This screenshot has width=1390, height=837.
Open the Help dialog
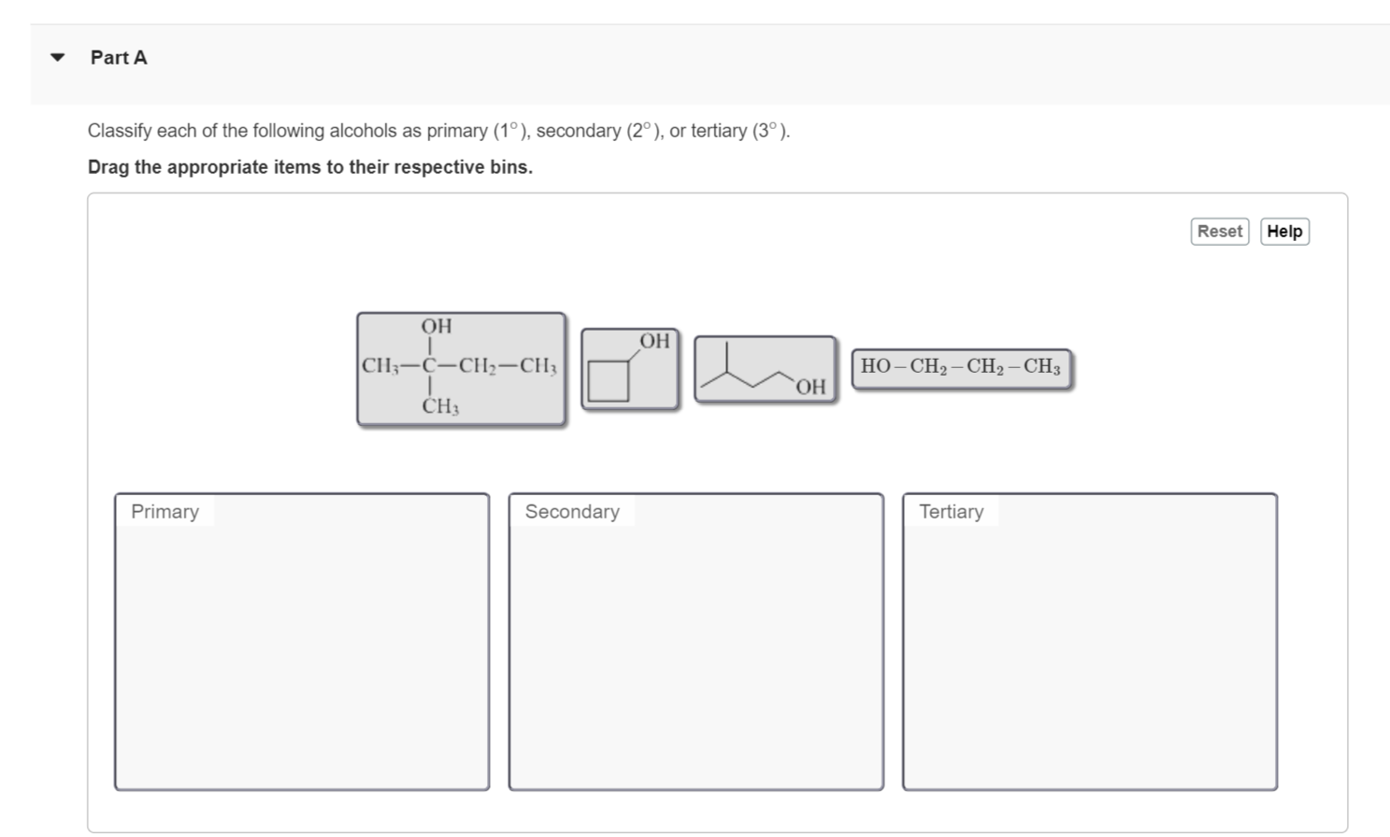pos(1283,231)
